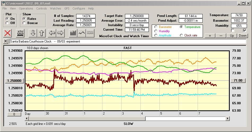
Task: Click the plus (+) scale button
Action: pos(210,36)
